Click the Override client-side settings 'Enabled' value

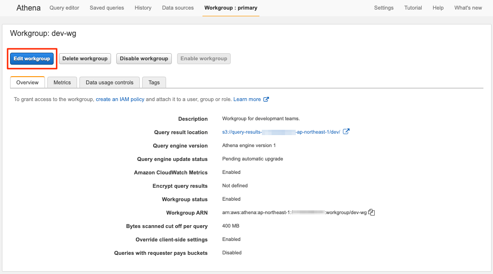[x=231, y=240]
